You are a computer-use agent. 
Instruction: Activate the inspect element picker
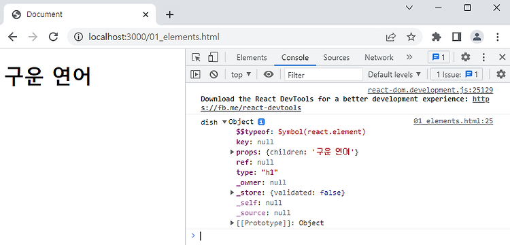[x=196, y=57]
